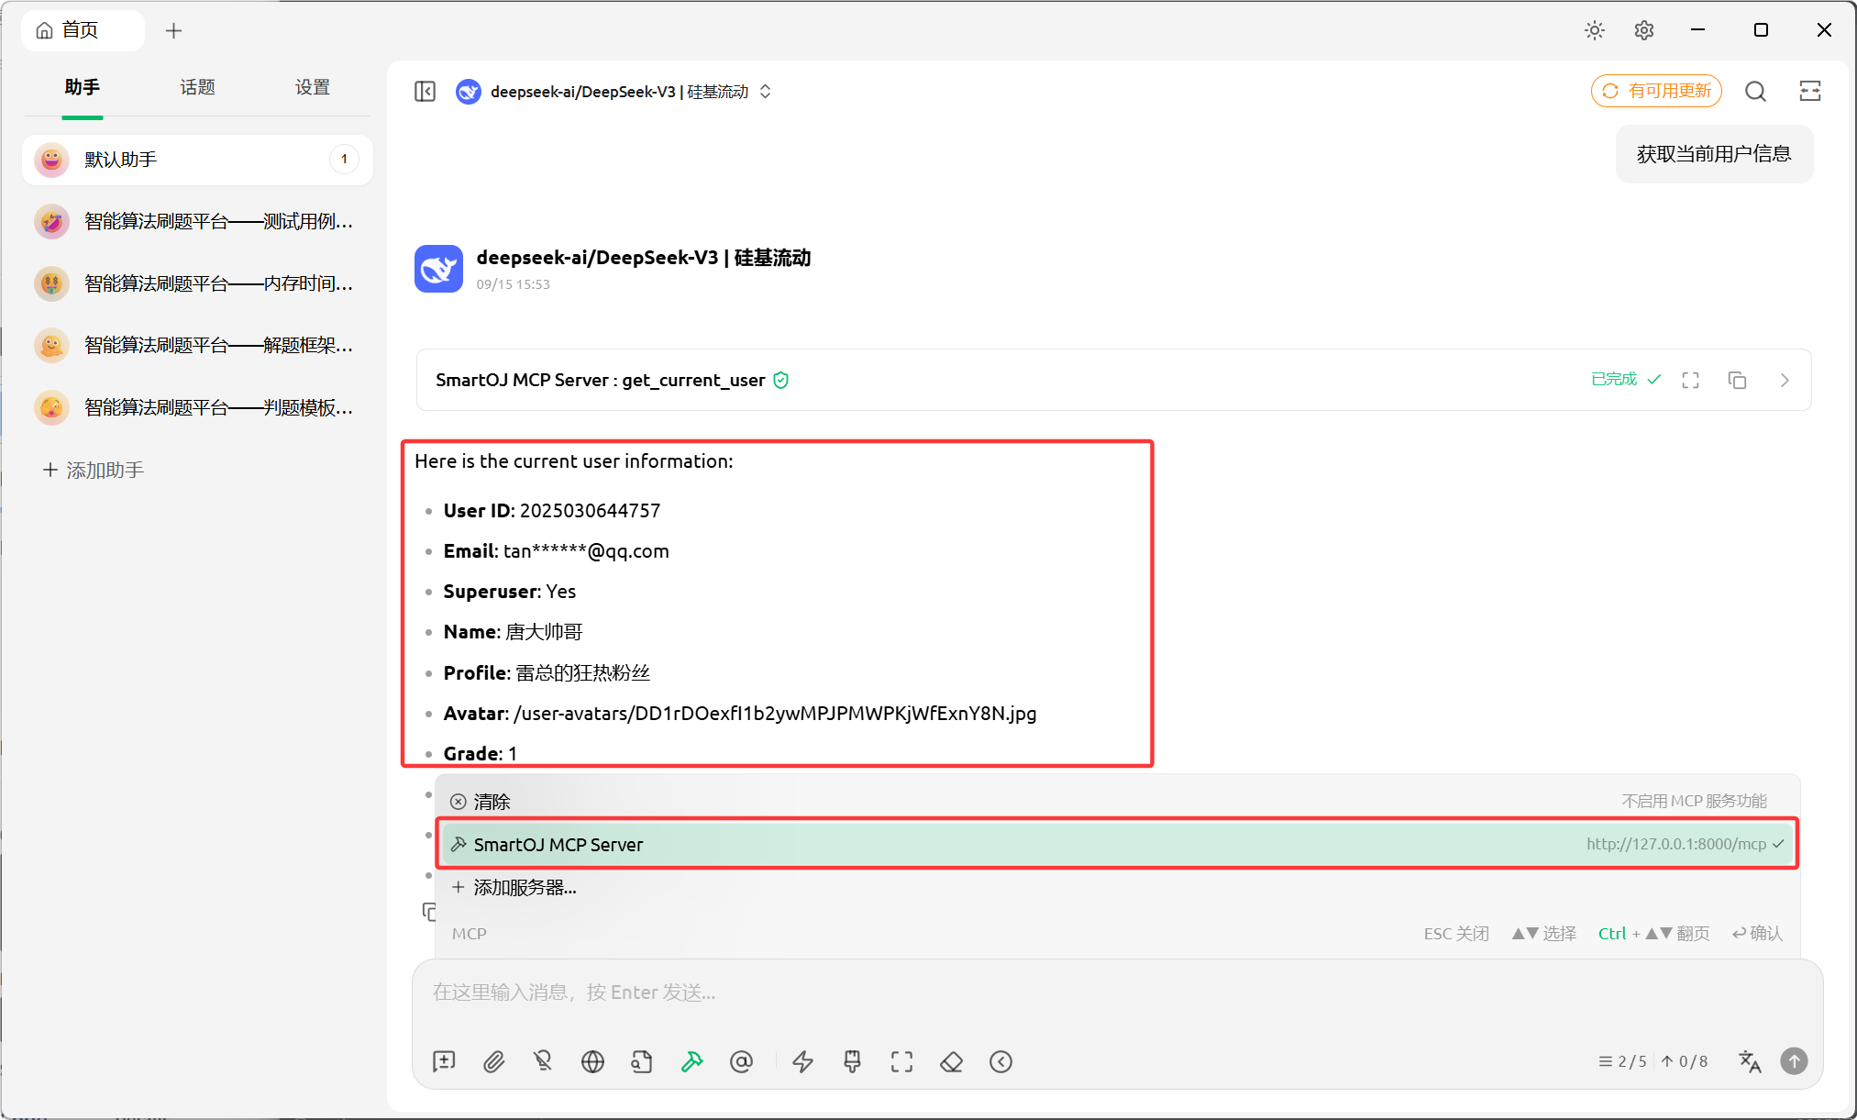Focus the message input field
Viewport: 1857px width, 1120px height.
coord(1117,992)
